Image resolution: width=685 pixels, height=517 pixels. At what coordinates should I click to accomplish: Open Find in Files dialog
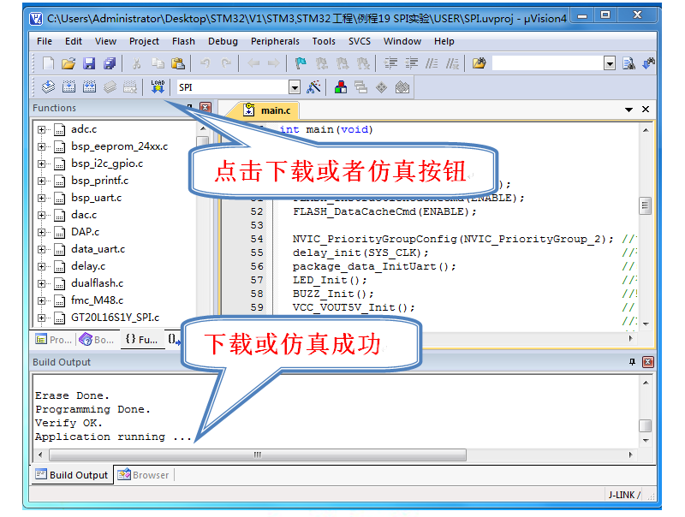coord(479,63)
